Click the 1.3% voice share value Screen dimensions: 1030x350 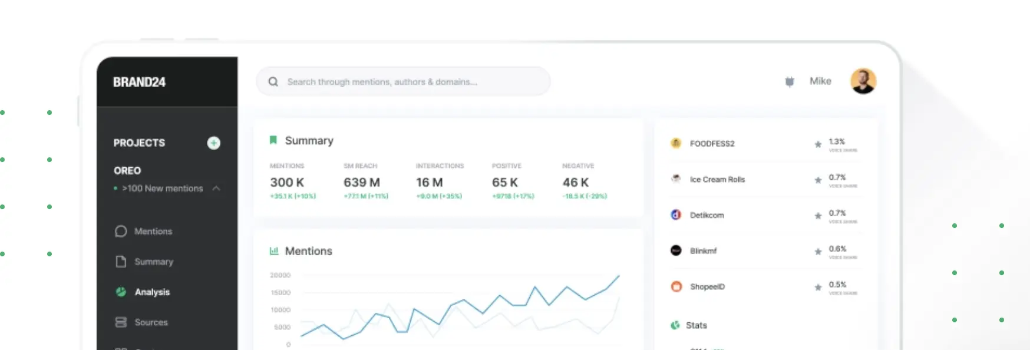pyautogui.click(x=837, y=141)
